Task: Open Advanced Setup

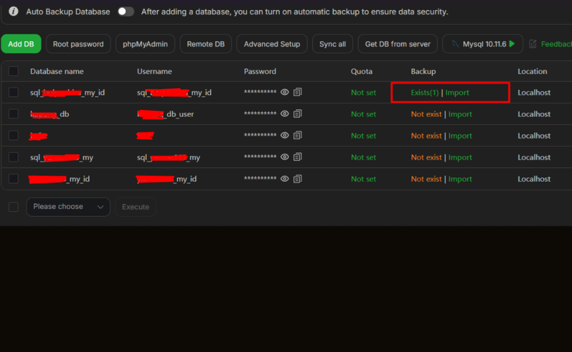Action: point(272,44)
